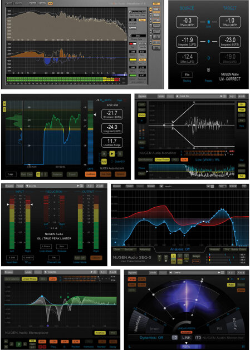The image size is (250, 350).
Task: Enable the Analysis button in Stereoplacer
Action: (100, 333)
